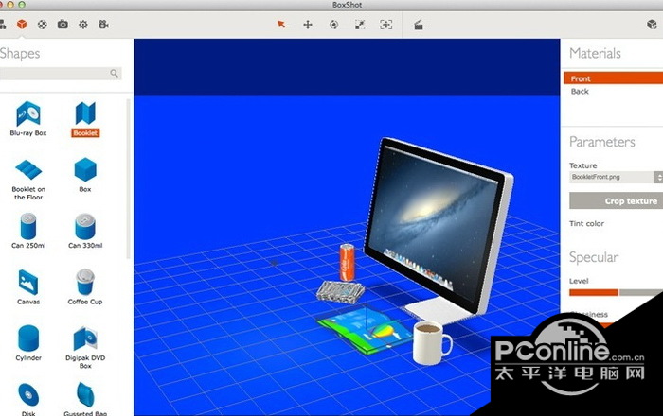Click the search magnifier in Shapes
The image size is (663, 416).
coord(115,73)
